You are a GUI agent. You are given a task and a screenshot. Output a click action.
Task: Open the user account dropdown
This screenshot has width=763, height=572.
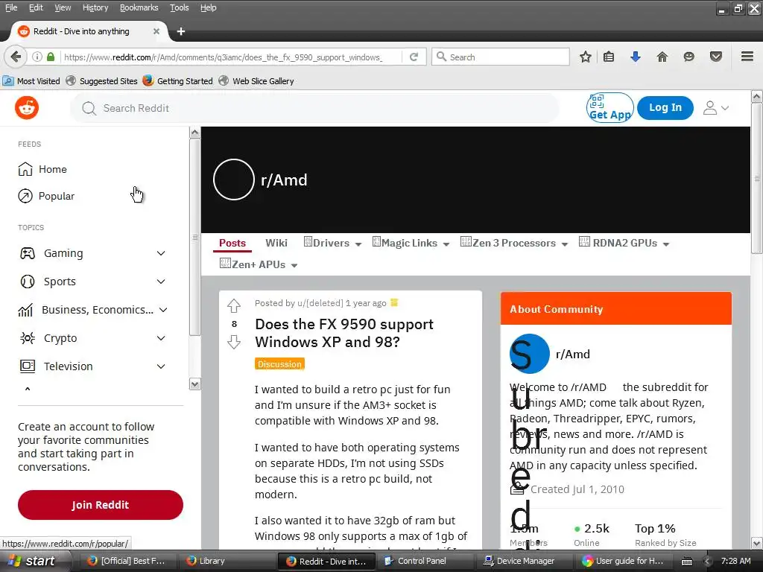(715, 107)
